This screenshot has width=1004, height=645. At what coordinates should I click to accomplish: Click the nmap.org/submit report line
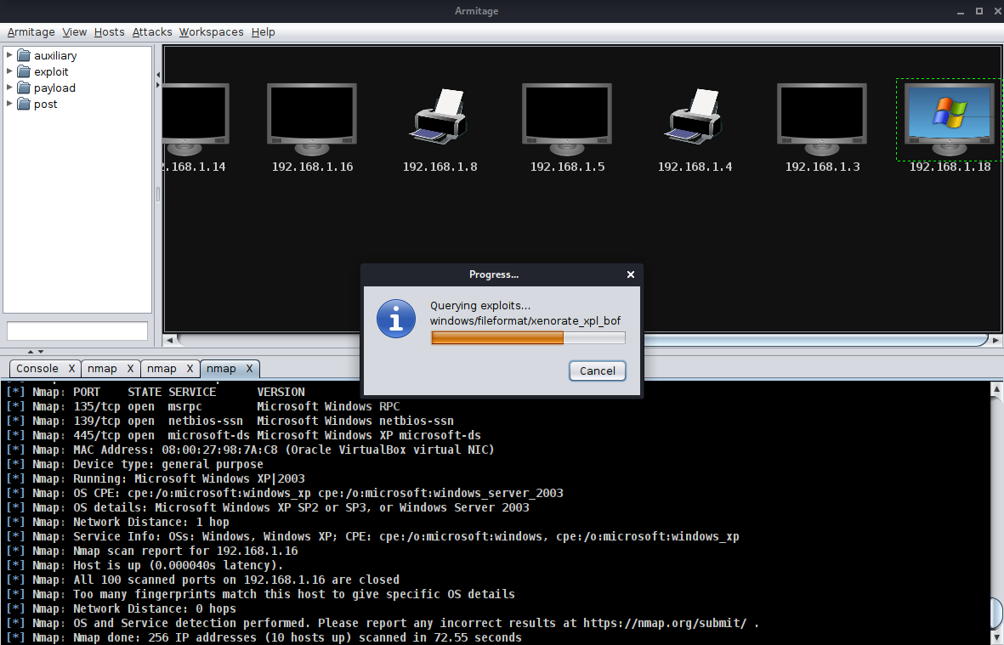[x=383, y=623]
